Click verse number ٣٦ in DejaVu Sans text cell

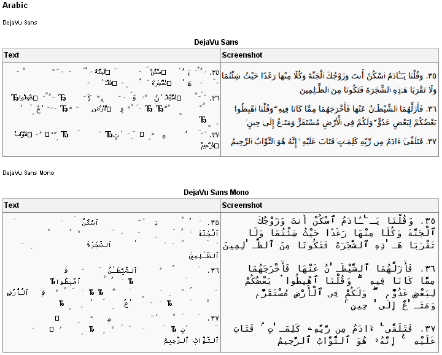click(x=214, y=98)
